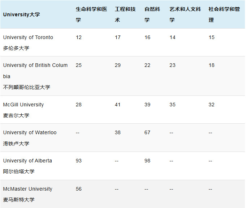Click the 工程和技术 column header

[x=125, y=14]
